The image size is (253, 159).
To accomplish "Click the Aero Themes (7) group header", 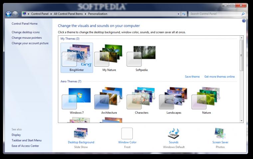I will coord(71,81).
